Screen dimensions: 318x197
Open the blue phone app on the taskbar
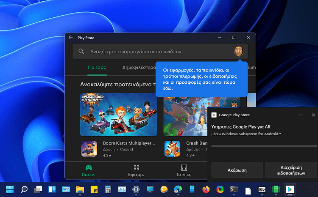pyautogui.click(x=192, y=189)
